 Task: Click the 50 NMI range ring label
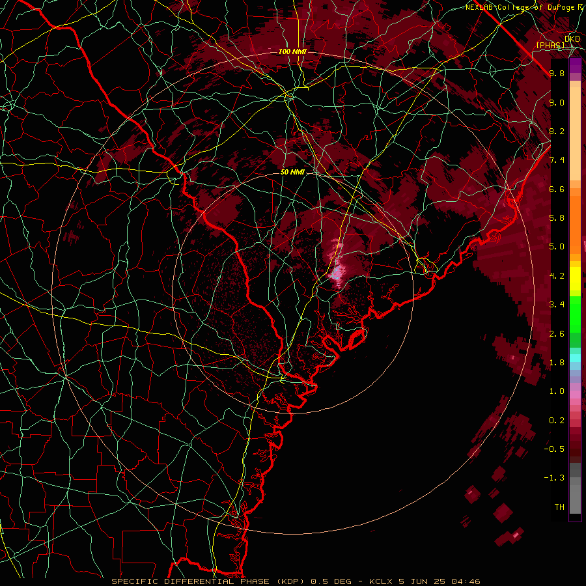292,173
